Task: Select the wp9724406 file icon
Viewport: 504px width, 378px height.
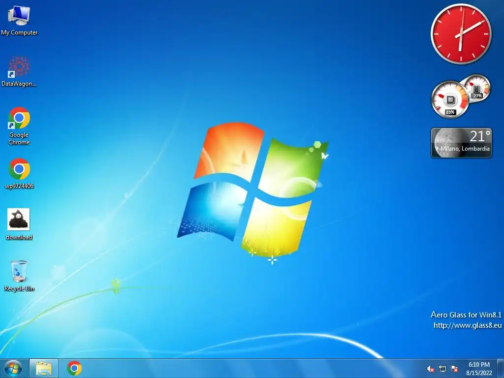Action: click(19, 173)
